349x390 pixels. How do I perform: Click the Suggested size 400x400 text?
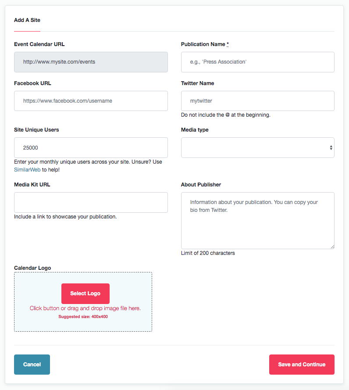pos(83,317)
